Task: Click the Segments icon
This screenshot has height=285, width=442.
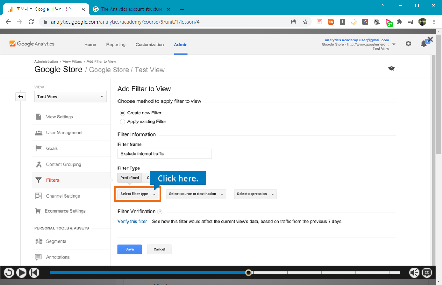Action: coord(39,241)
